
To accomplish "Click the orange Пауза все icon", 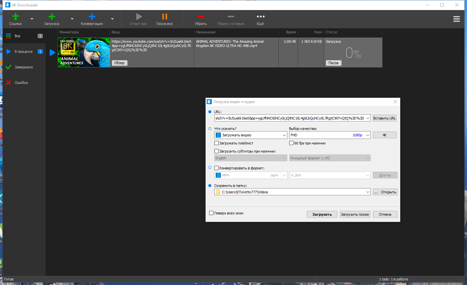I will click(164, 17).
